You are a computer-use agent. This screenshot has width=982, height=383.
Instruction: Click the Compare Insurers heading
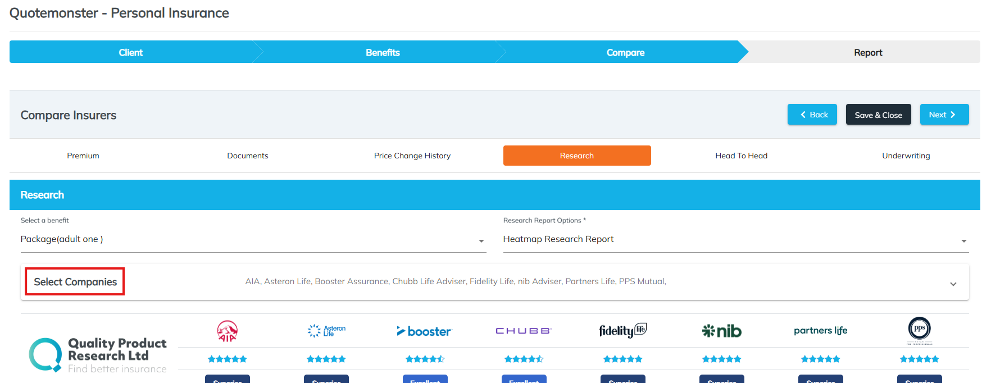coord(69,115)
